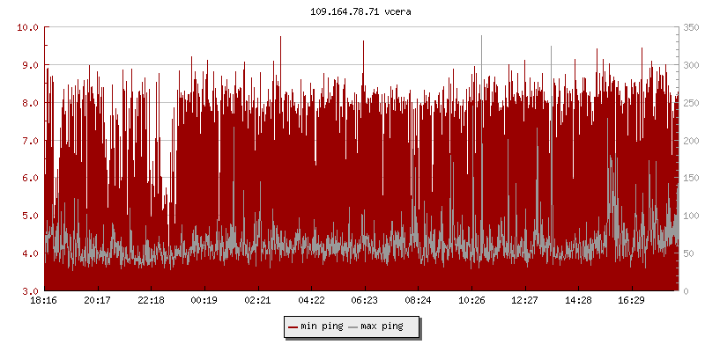Click the 18:16 time axis label
This screenshot has height=352, width=705.
click(x=44, y=301)
